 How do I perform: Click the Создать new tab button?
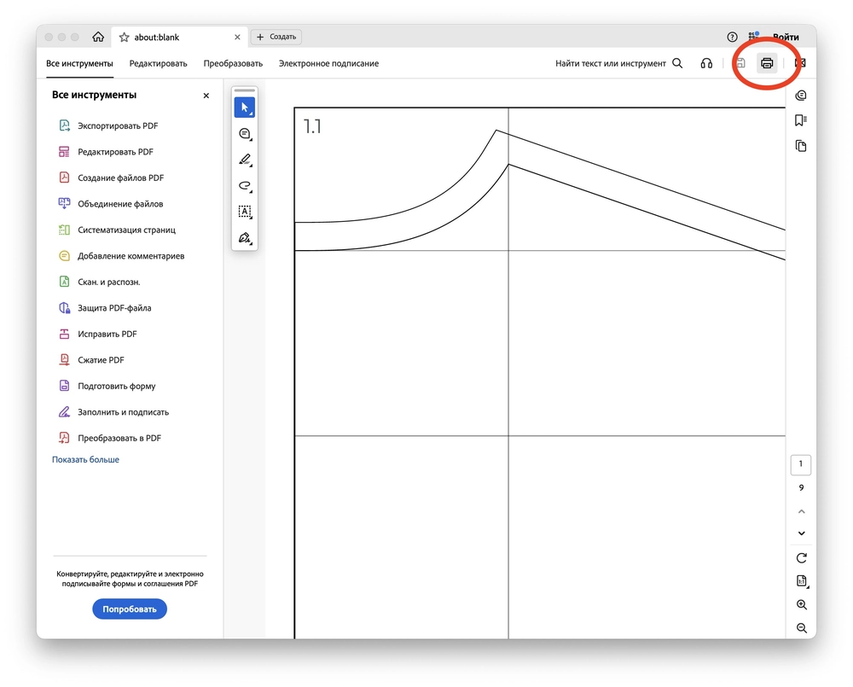[276, 37]
